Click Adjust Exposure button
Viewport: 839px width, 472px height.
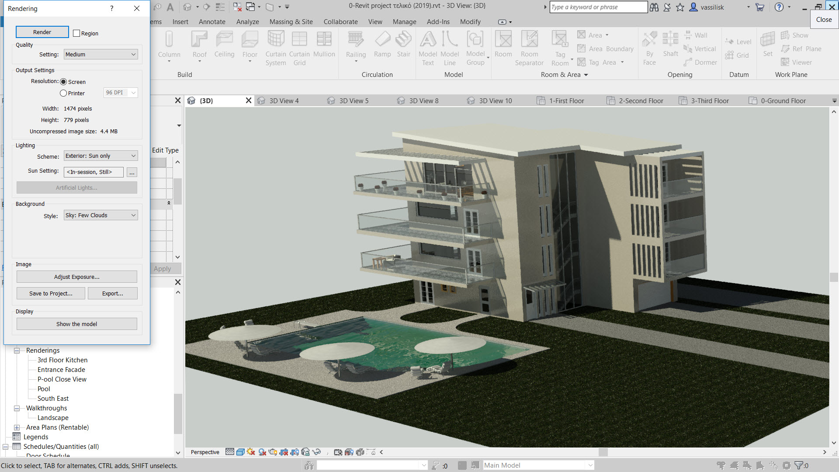coord(77,277)
